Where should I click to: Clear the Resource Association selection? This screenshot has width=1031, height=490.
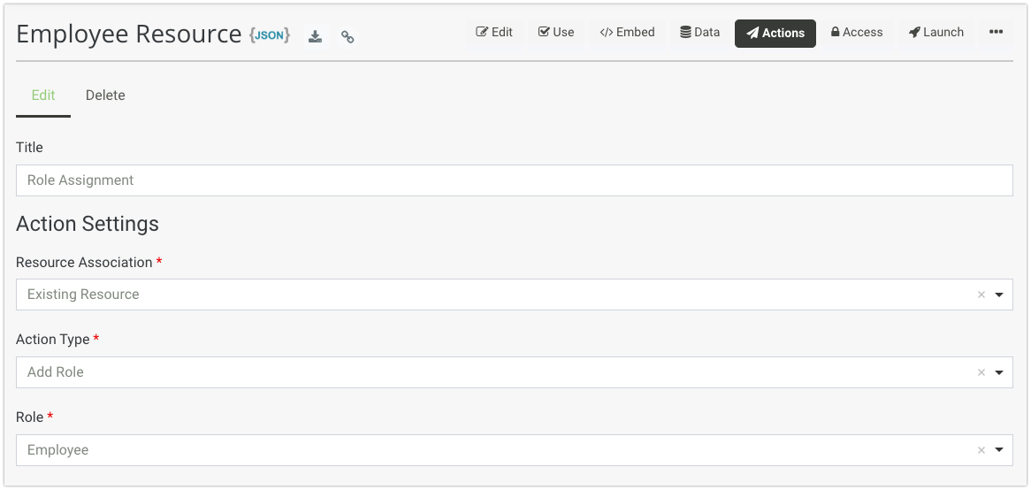pos(981,295)
